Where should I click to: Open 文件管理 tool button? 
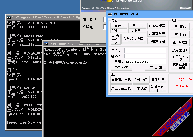141,80
